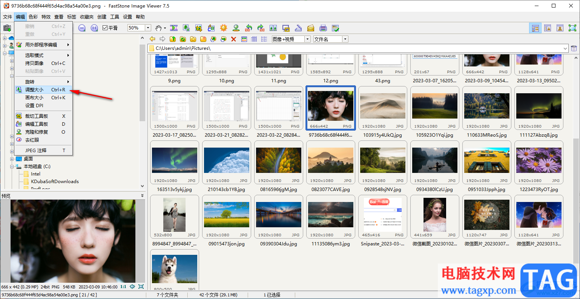Go up one folder level icon
Image resolution: width=580 pixels, height=299 pixels.
(x=173, y=39)
